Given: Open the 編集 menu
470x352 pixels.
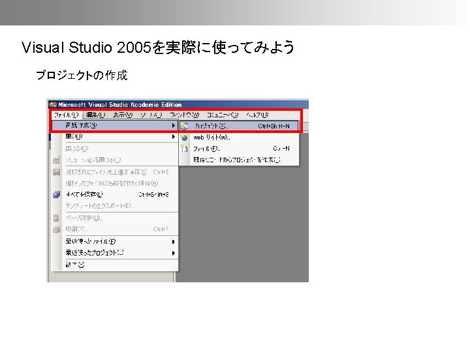Looking at the screenshot, I should point(95,115).
